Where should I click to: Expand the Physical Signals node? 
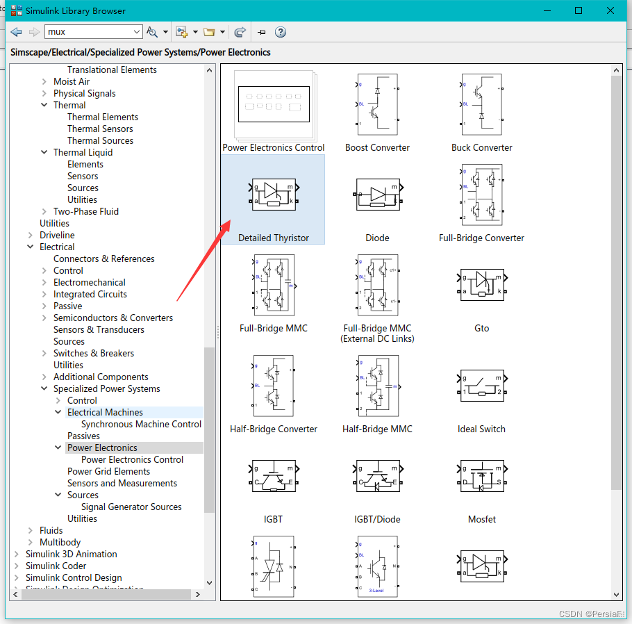(x=44, y=93)
